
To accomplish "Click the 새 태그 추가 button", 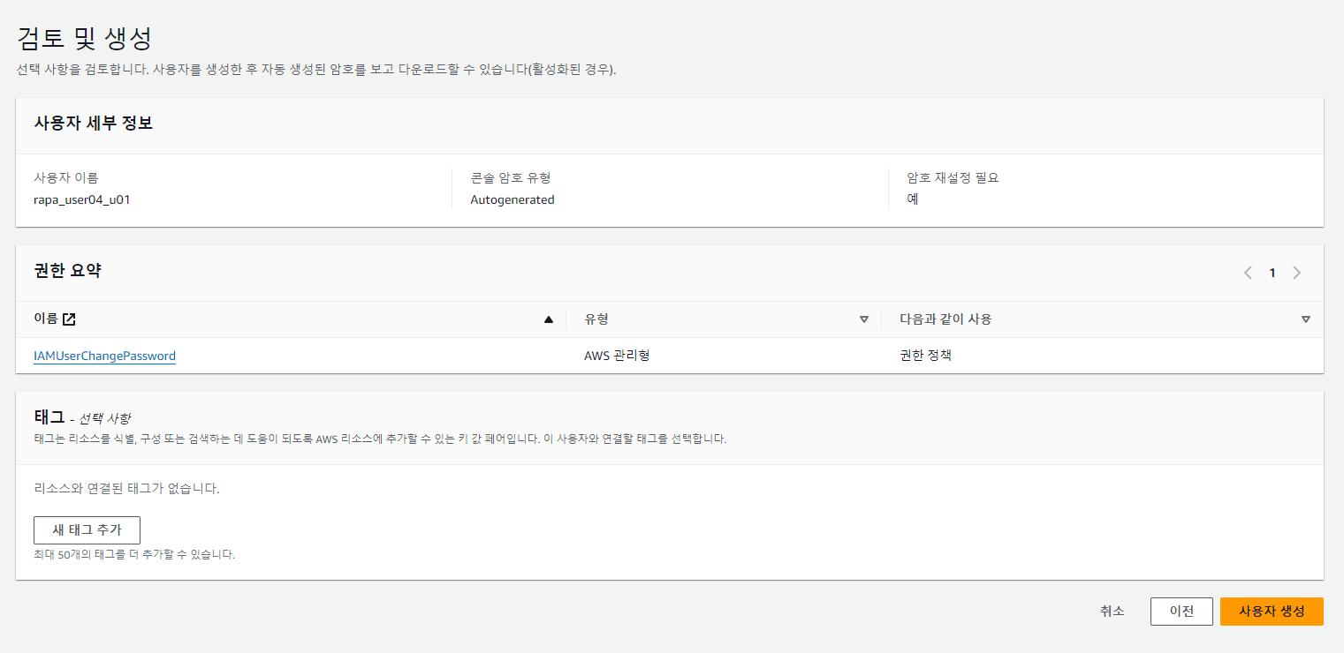I will [x=87, y=530].
